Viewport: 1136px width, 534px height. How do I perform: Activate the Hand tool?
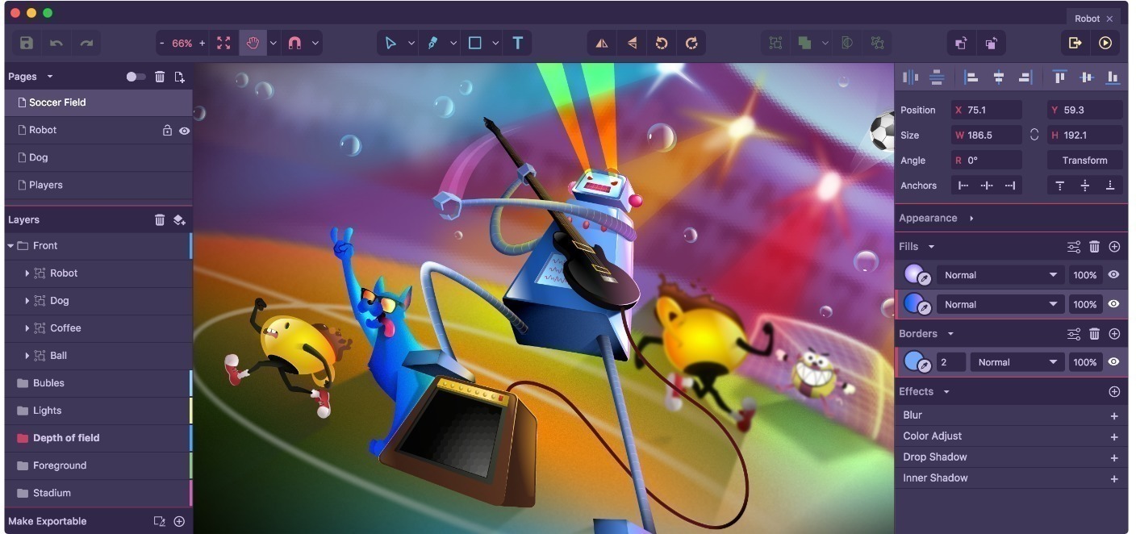[x=253, y=43]
